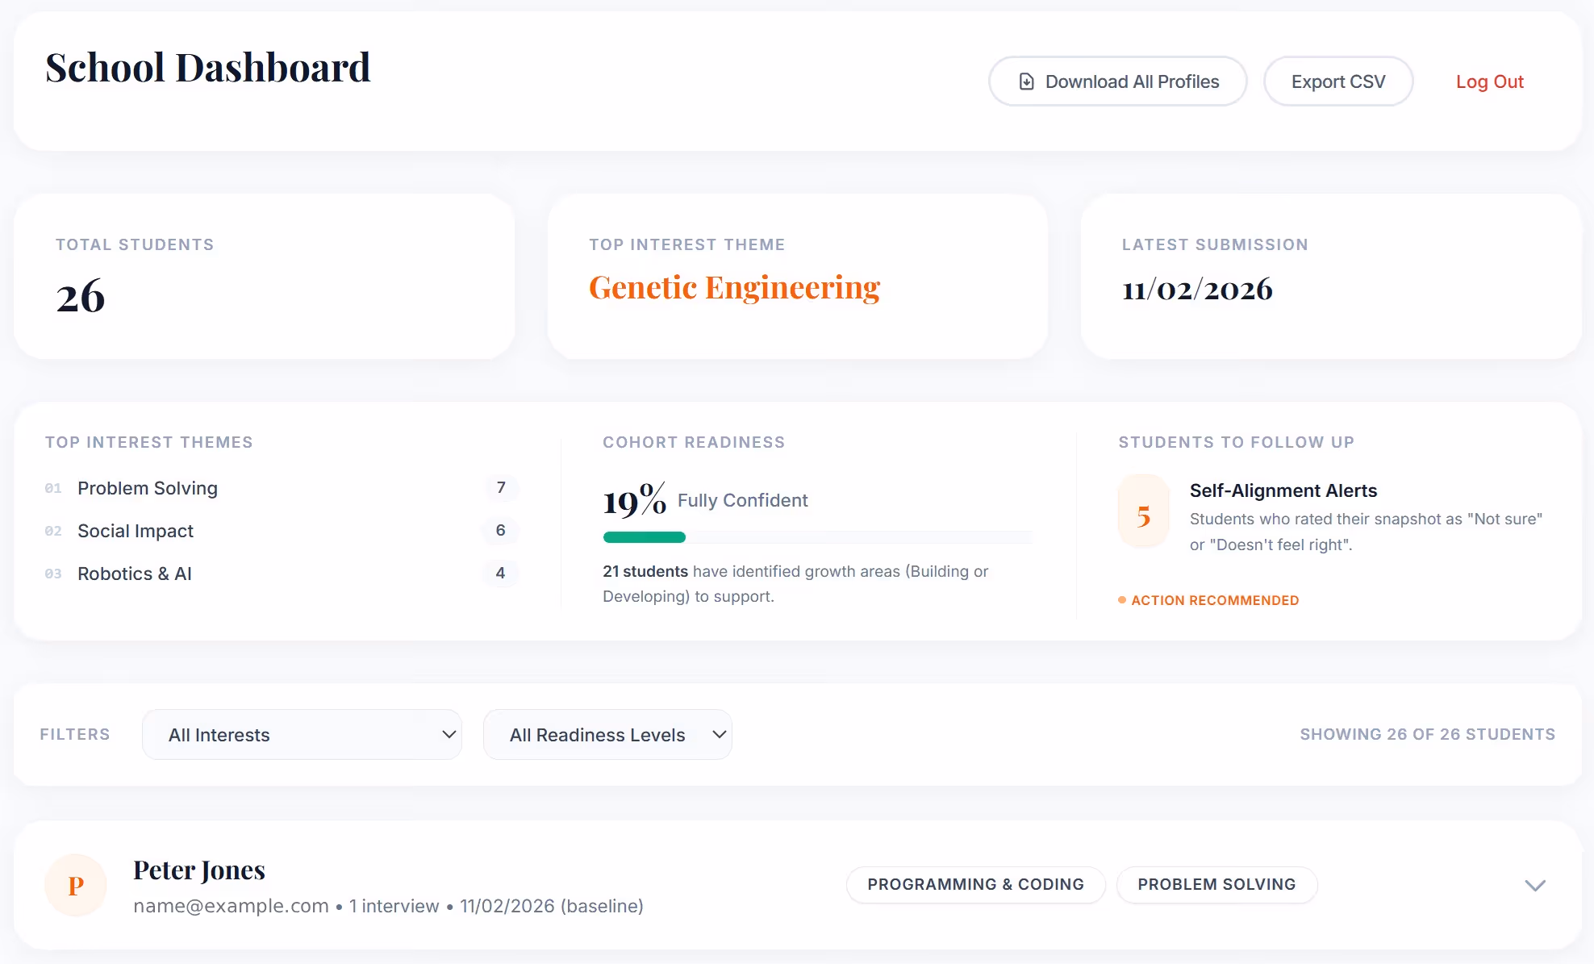Click the cohort readiness progress bar
The image size is (1594, 964).
(x=816, y=537)
